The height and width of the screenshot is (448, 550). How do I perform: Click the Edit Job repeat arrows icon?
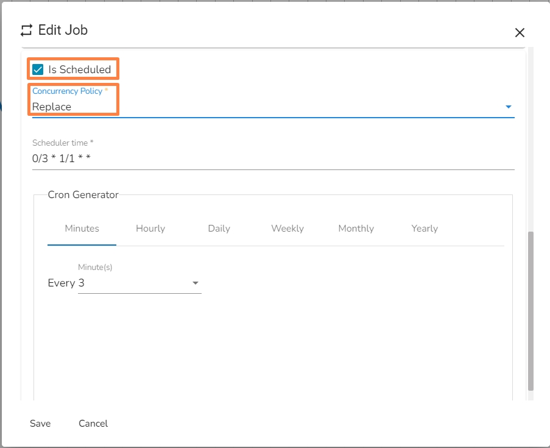click(x=26, y=30)
